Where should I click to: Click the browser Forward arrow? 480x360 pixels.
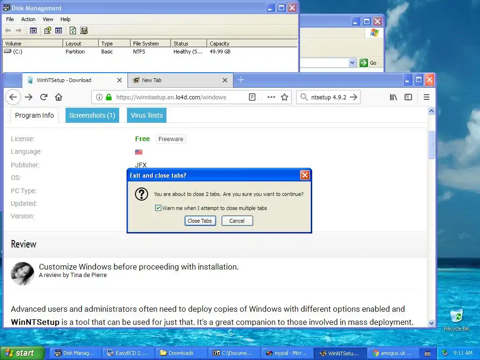coord(29,97)
